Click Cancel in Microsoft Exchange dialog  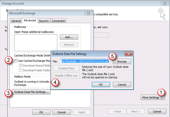click(x=62, y=112)
